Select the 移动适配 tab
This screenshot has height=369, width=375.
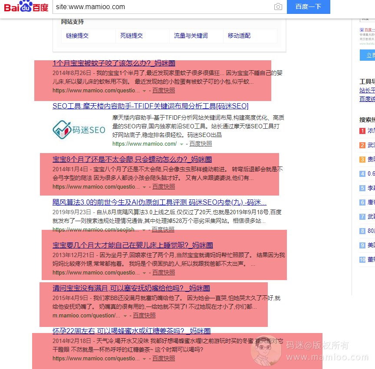[x=239, y=36]
